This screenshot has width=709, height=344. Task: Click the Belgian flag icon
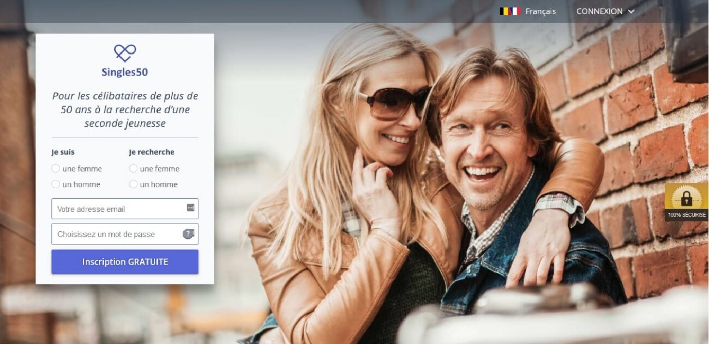(505, 11)
